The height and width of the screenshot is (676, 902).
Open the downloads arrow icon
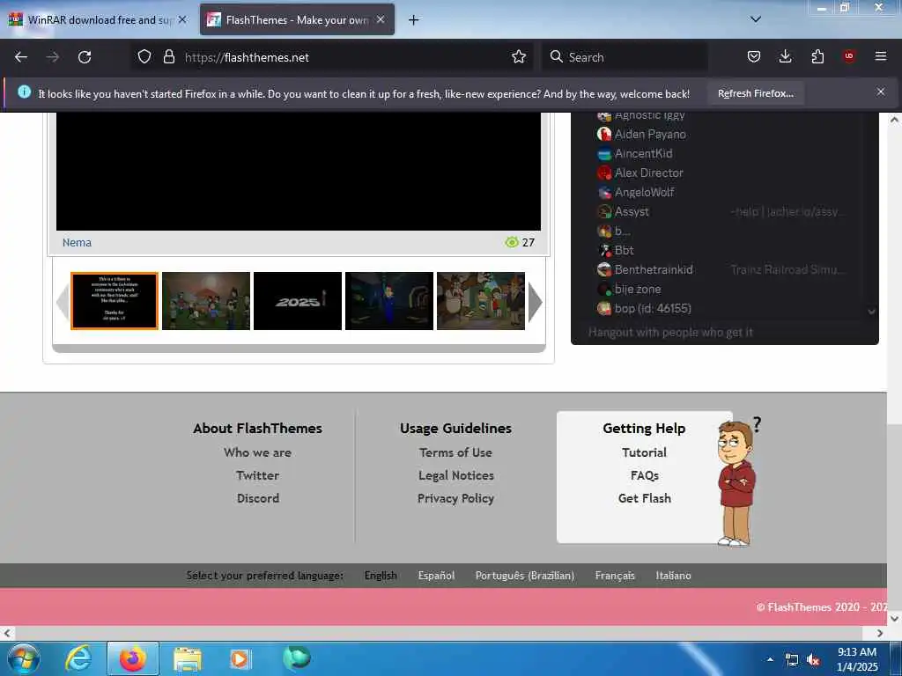pyautogui.click(x=785, y=56)
